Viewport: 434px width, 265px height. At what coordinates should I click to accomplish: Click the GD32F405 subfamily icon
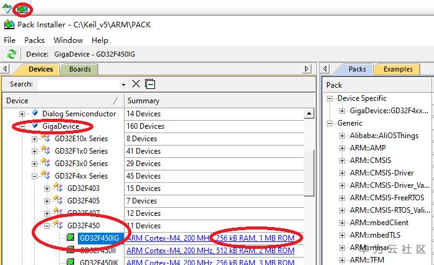(58, 200)
